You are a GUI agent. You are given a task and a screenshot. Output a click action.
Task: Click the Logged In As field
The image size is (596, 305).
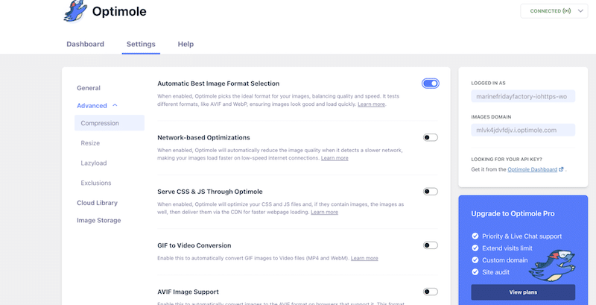tap(522, 97)
